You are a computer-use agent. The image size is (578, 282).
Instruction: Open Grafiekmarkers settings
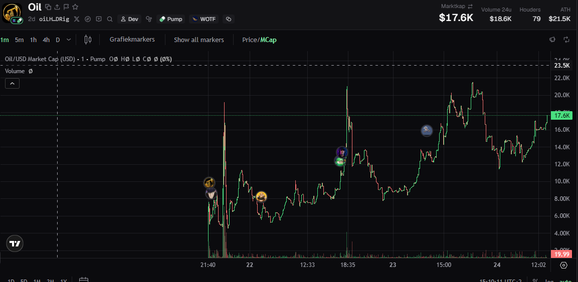(x=132, y=40)
